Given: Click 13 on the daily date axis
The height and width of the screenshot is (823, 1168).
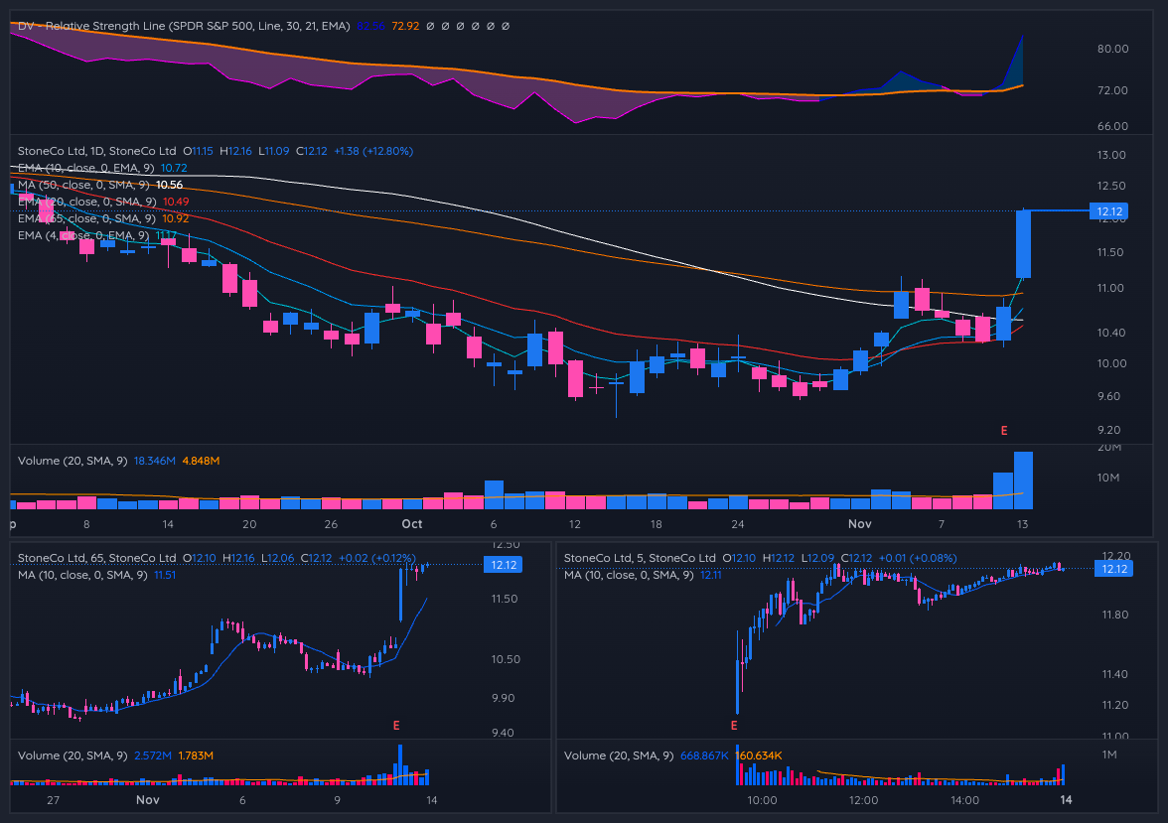Looking at the screenshot, I should [x=1022, y=524].
